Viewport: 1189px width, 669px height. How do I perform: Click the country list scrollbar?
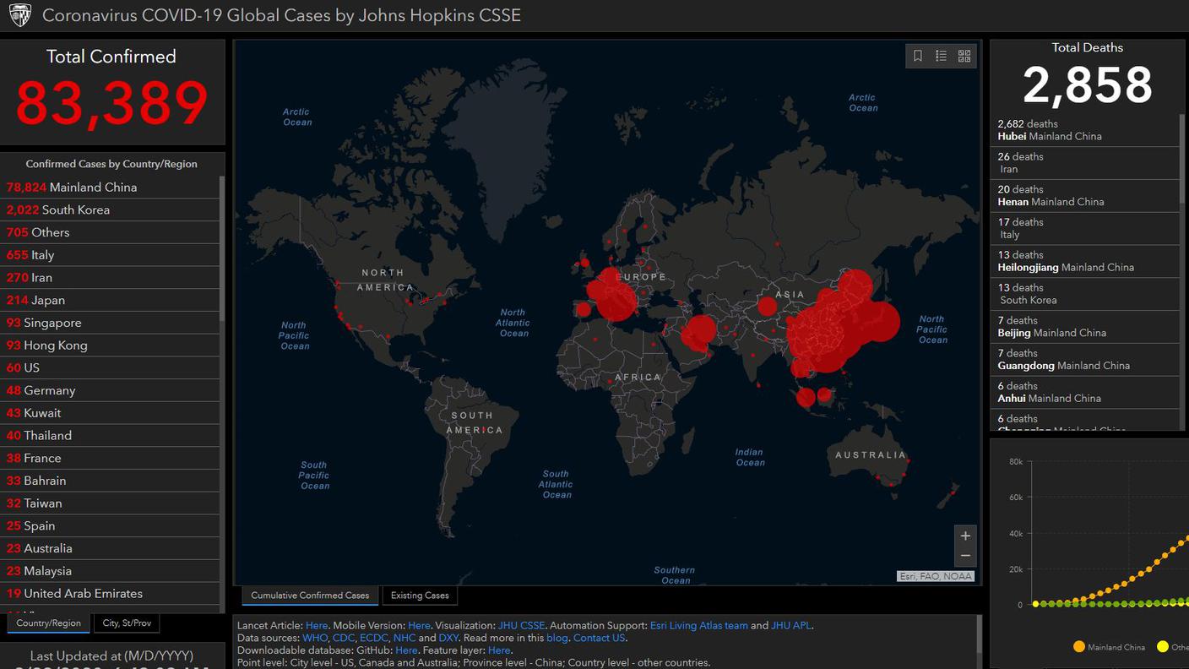pyautogui.click(x=223, y=249)
